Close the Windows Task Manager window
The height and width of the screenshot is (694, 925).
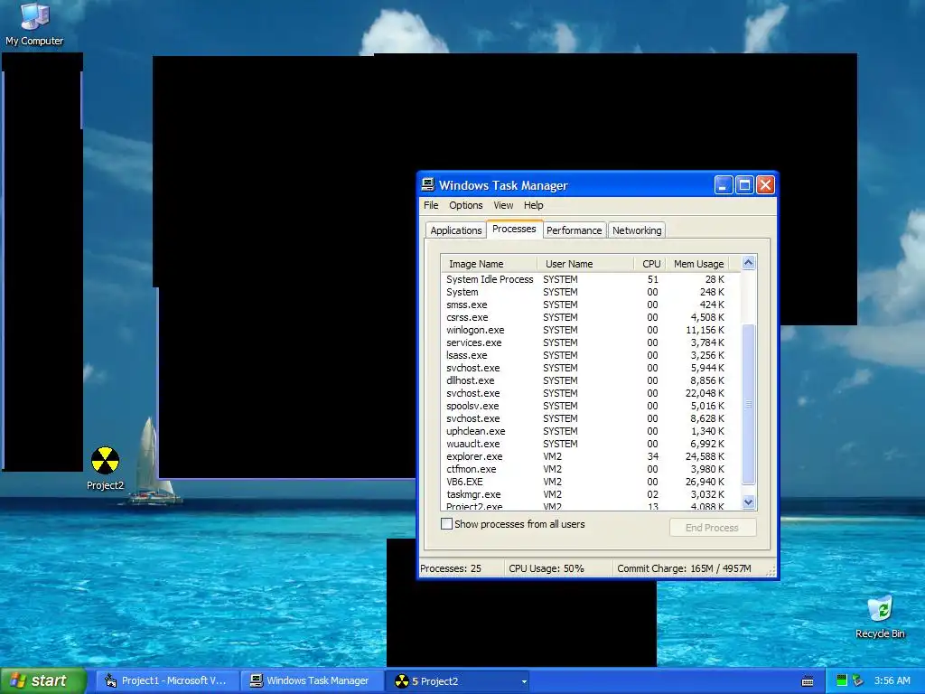point(765,184)
